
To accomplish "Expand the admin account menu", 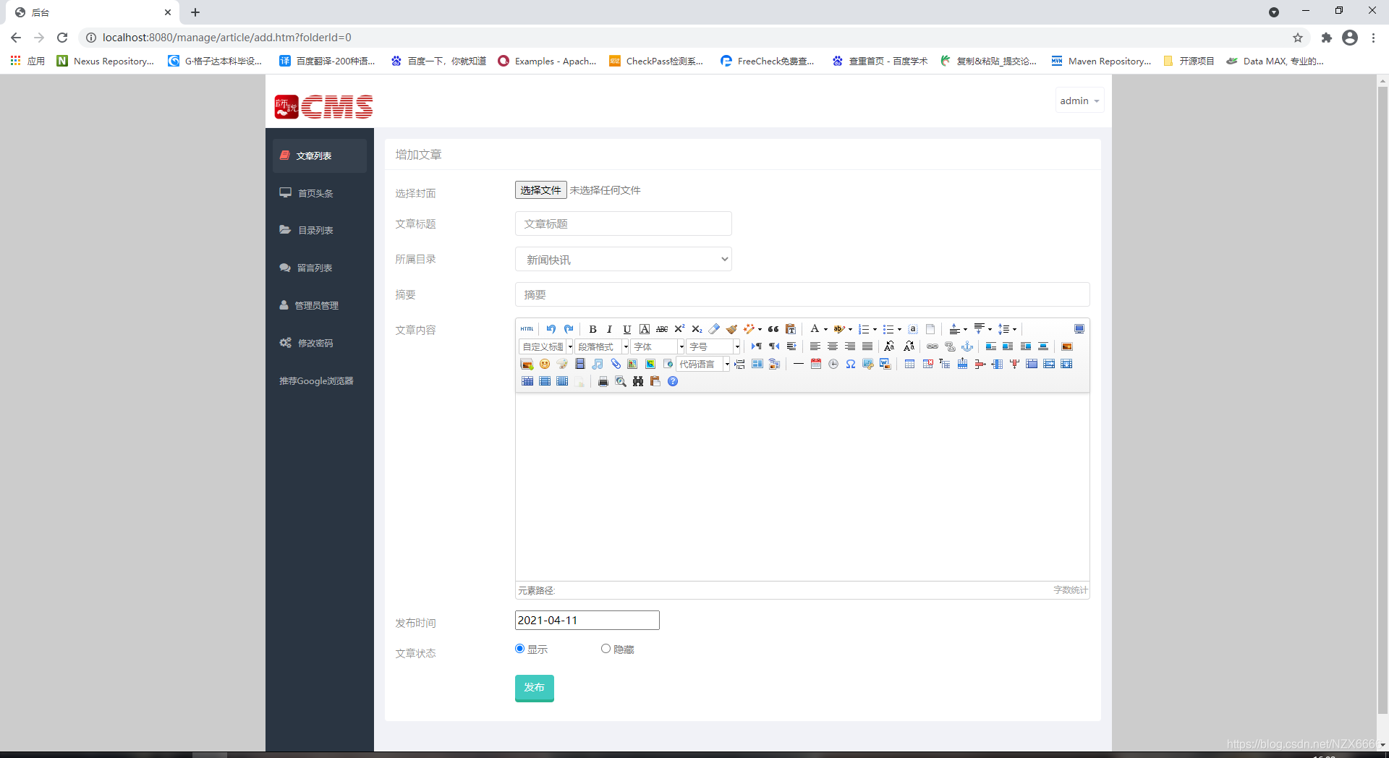I will 1079,101.
